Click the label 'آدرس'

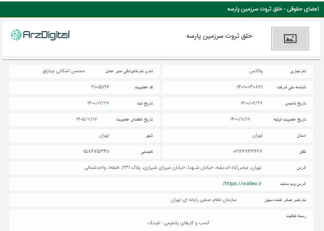click(x=301, y=168)
